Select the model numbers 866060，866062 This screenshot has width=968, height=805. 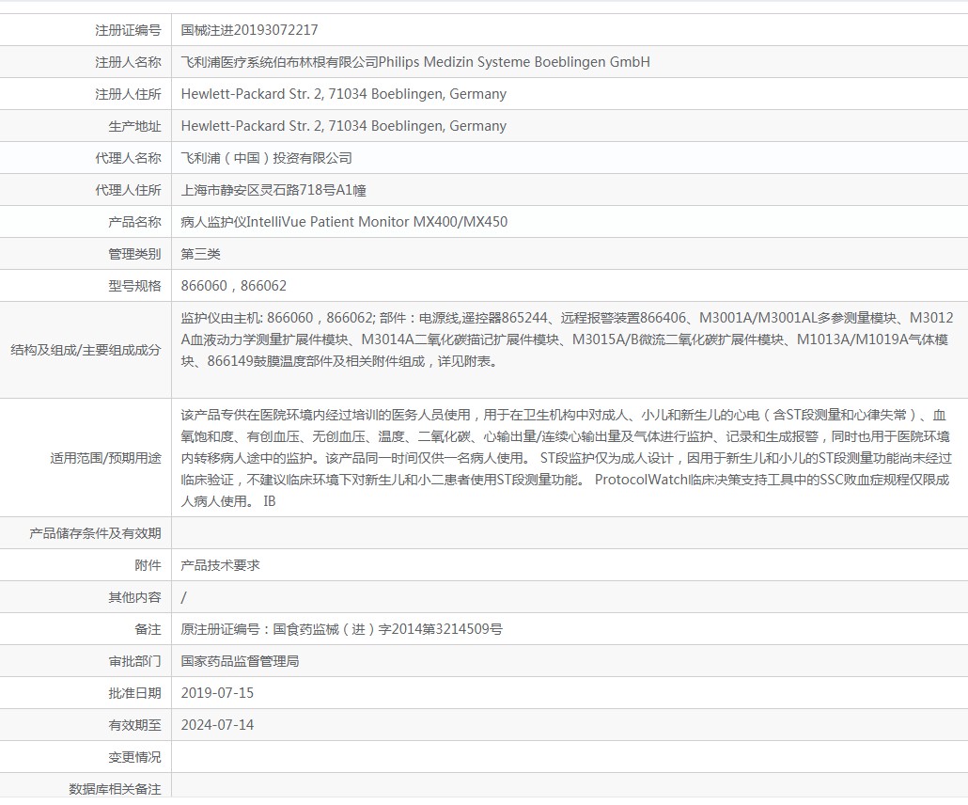pos(233,286)
